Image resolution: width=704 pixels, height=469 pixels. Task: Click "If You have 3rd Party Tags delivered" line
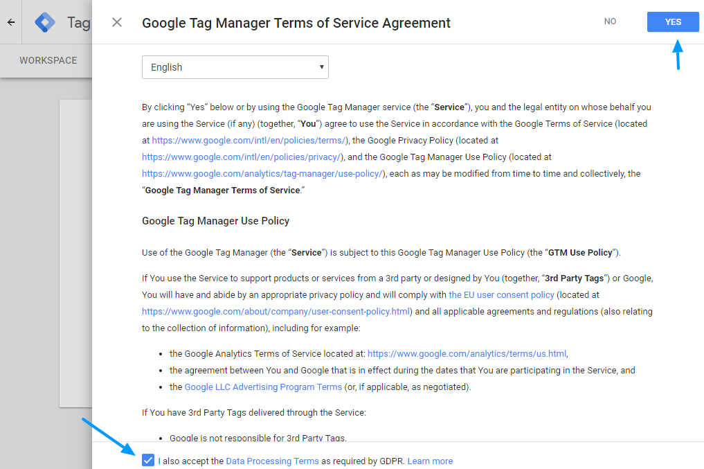point(254,413)
